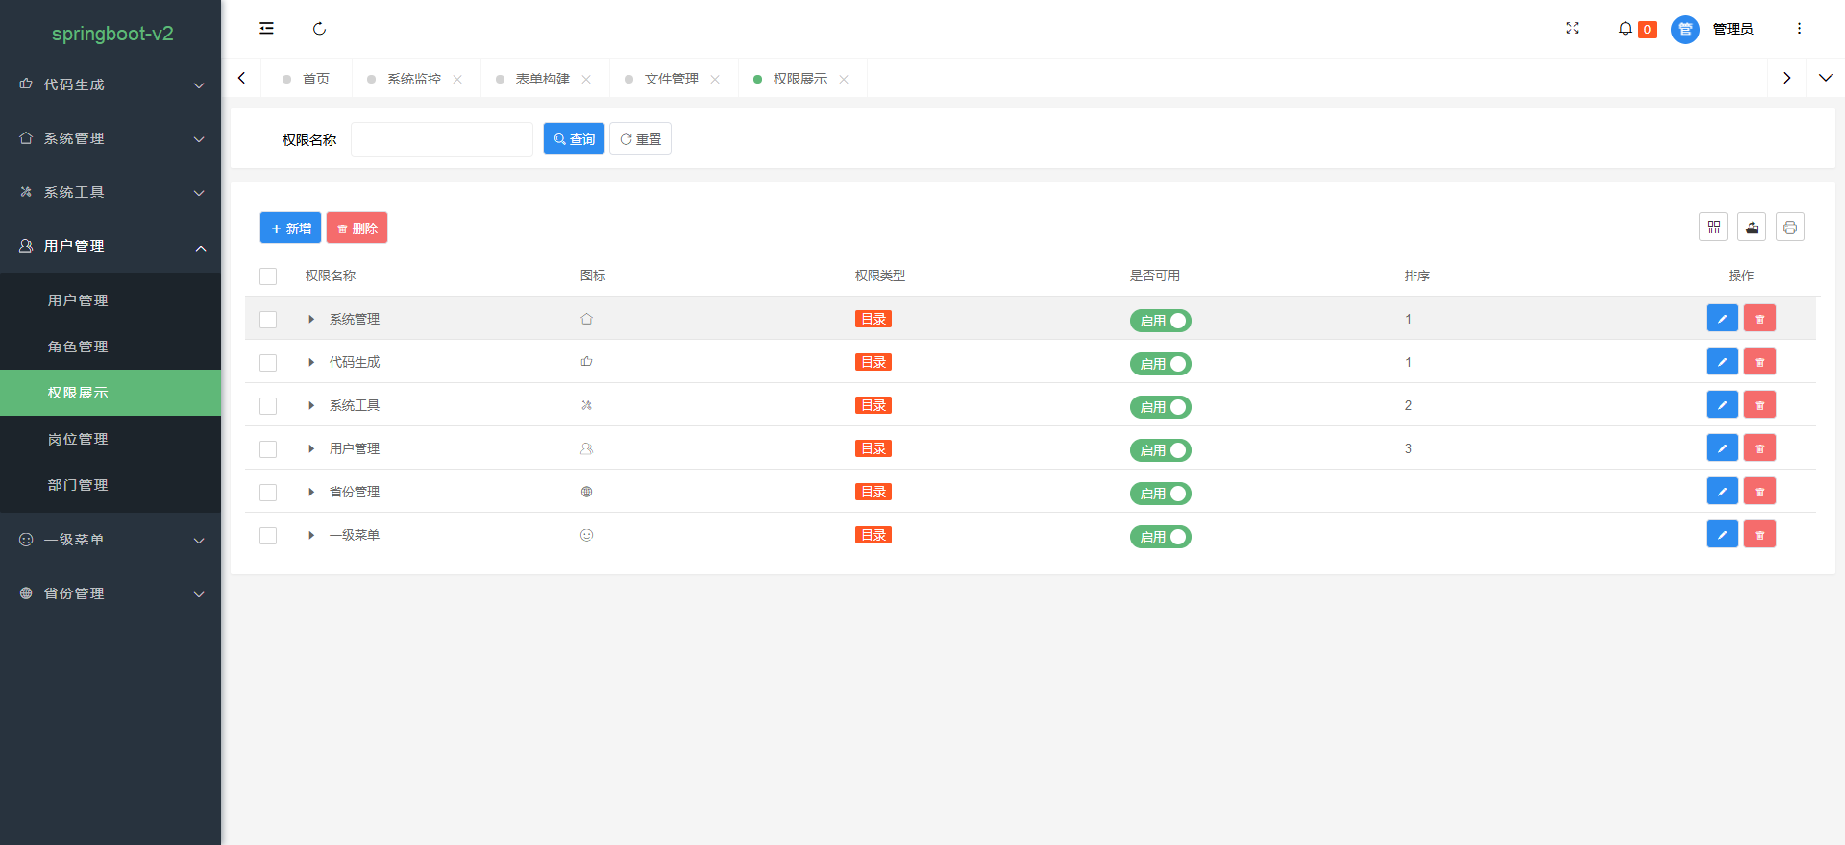Click the export table icon
This screenshot has width=1845, height=845.
(1752, 228)
